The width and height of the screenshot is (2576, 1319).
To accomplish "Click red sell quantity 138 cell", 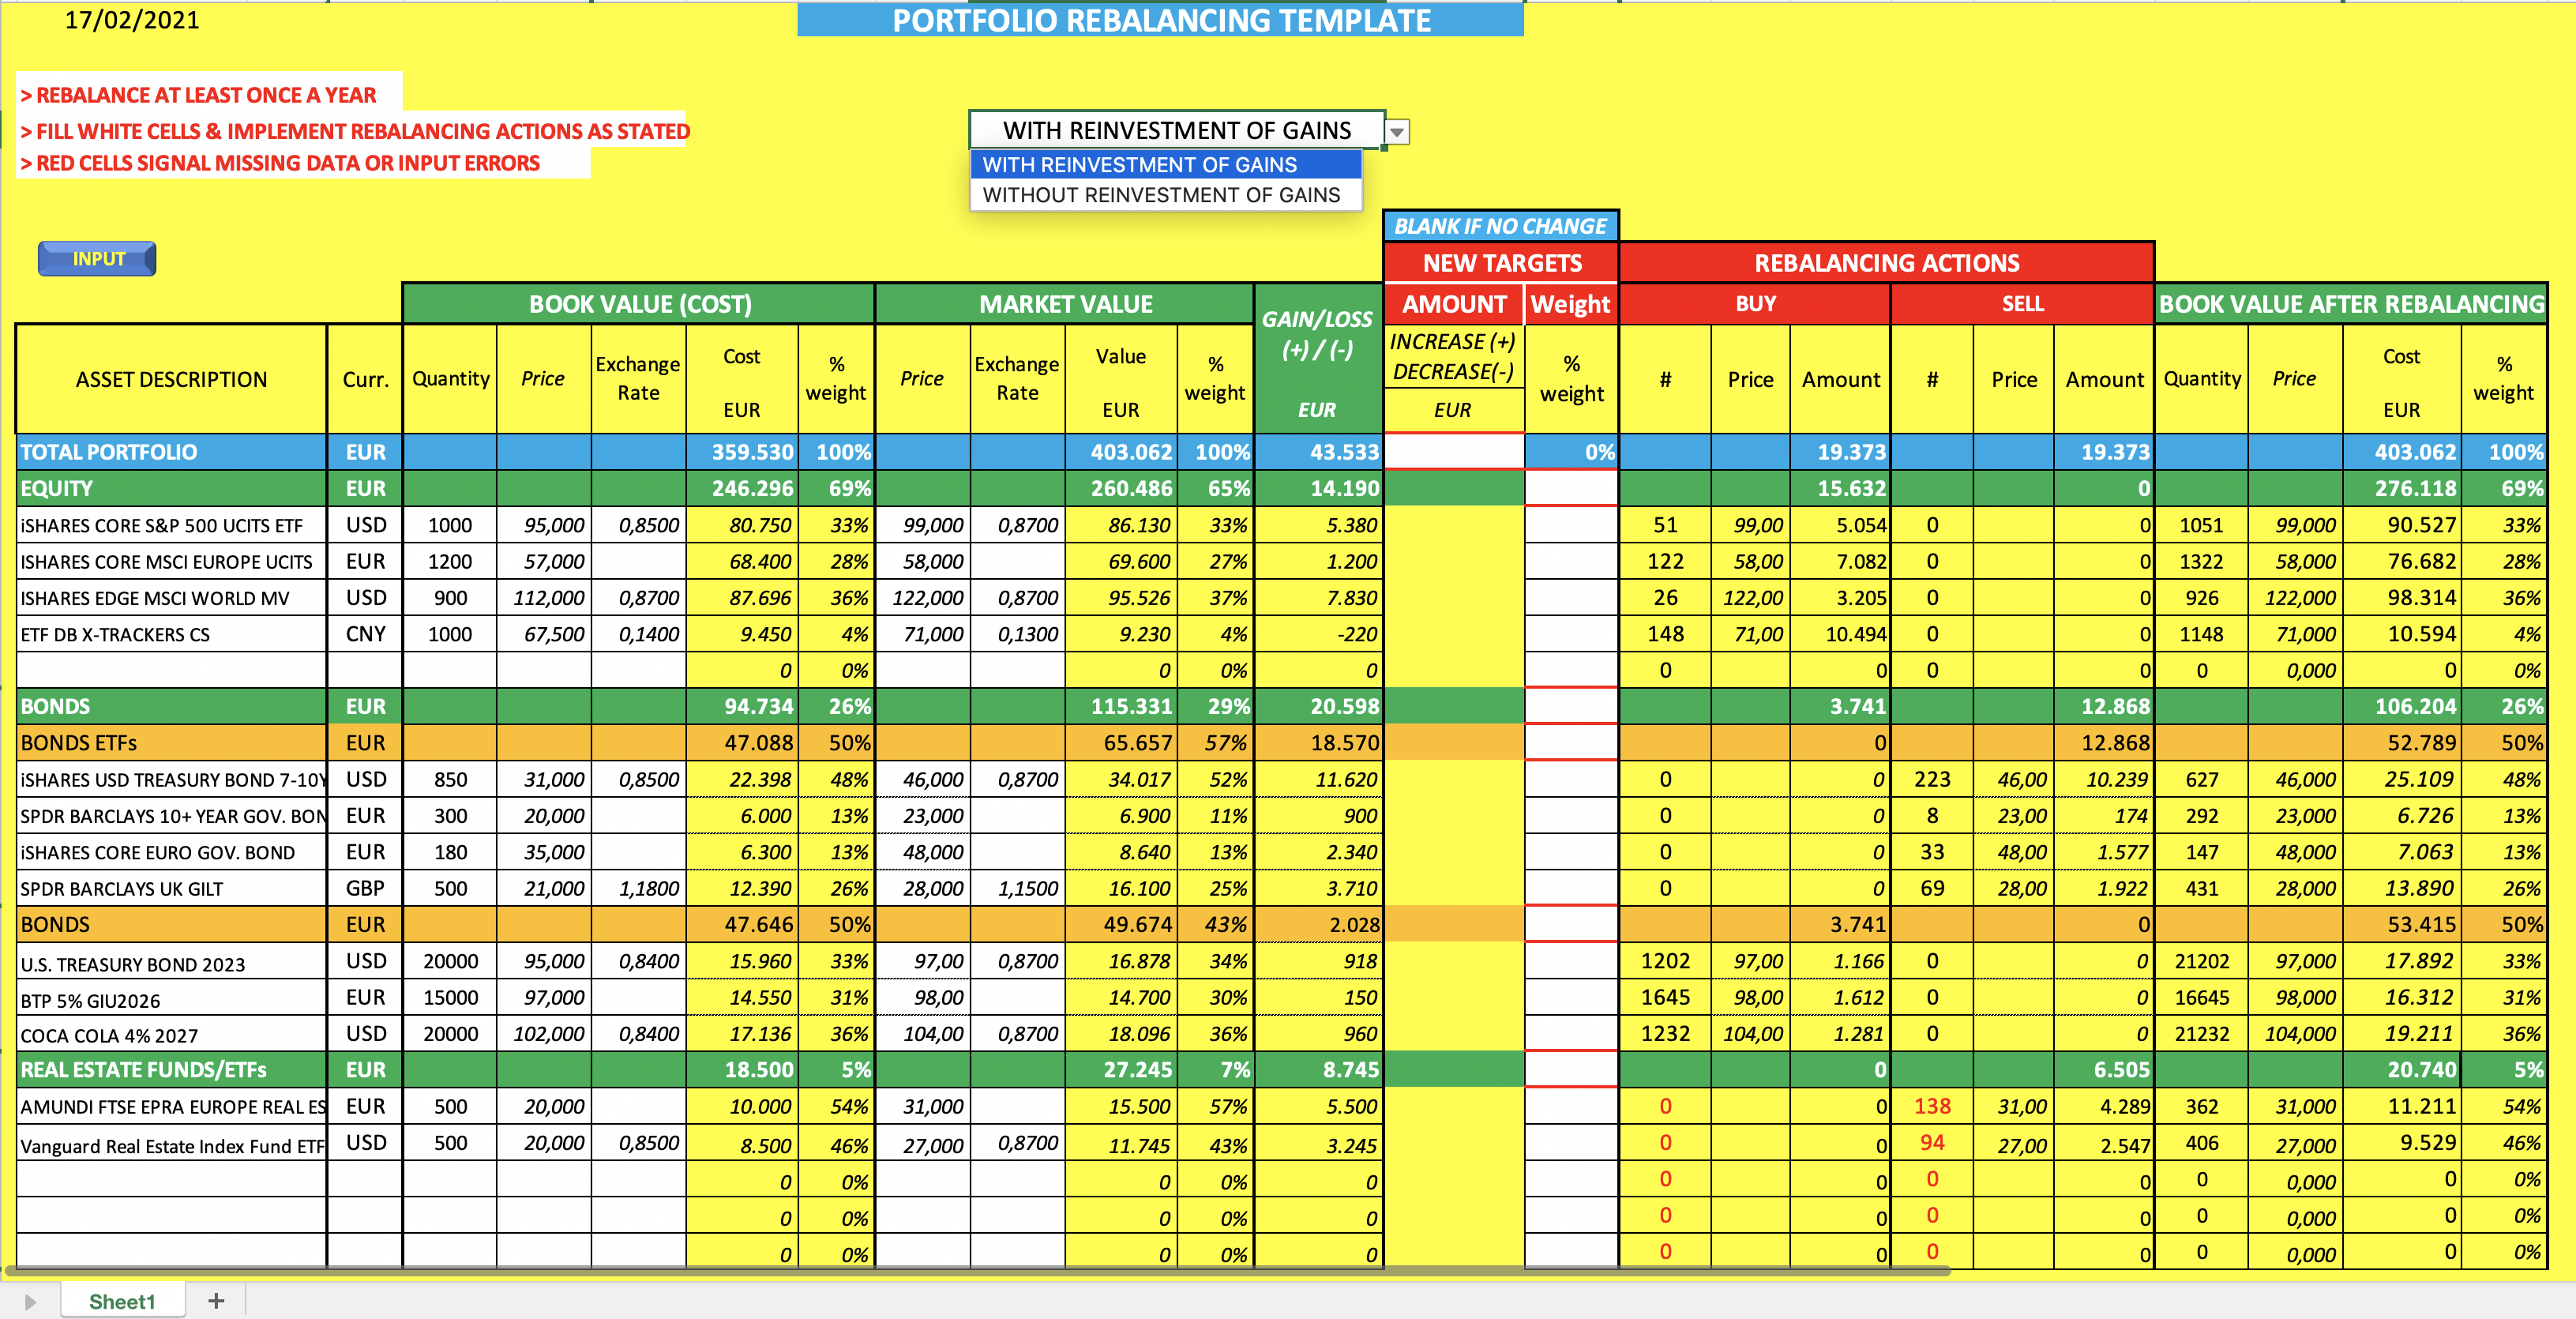I will 1932,1106.
